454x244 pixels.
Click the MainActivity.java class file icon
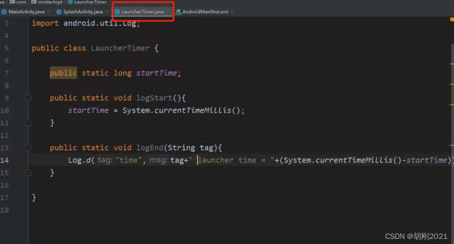pyautogui.click(x=4, y=12)
